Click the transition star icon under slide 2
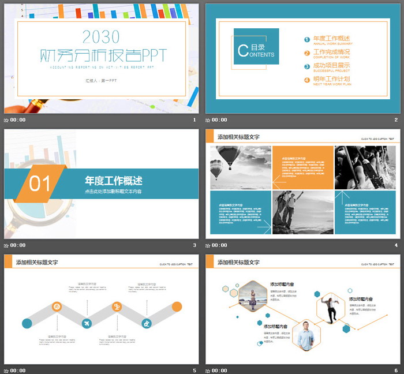This screenshot has height=374, width=404. point(208,120)
